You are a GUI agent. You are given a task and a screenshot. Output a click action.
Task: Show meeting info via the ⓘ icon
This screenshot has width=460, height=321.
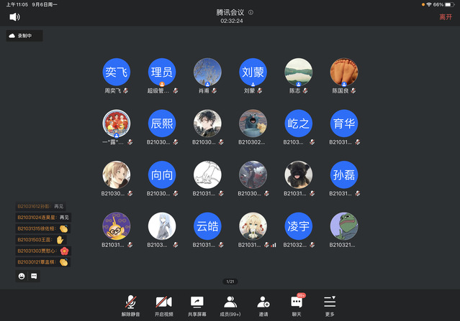[251, 13]
